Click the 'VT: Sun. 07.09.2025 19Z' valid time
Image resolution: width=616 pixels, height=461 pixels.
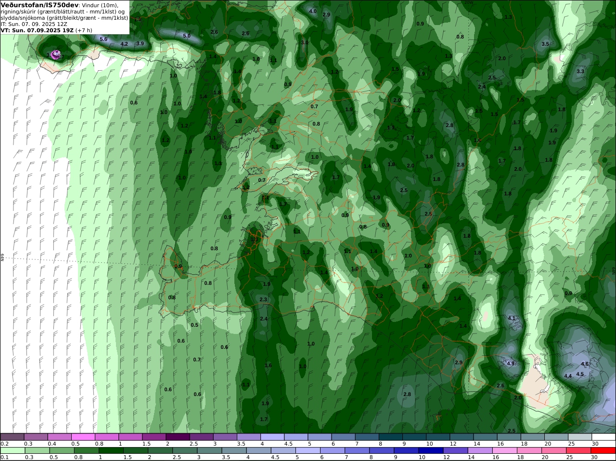[37, 30]
